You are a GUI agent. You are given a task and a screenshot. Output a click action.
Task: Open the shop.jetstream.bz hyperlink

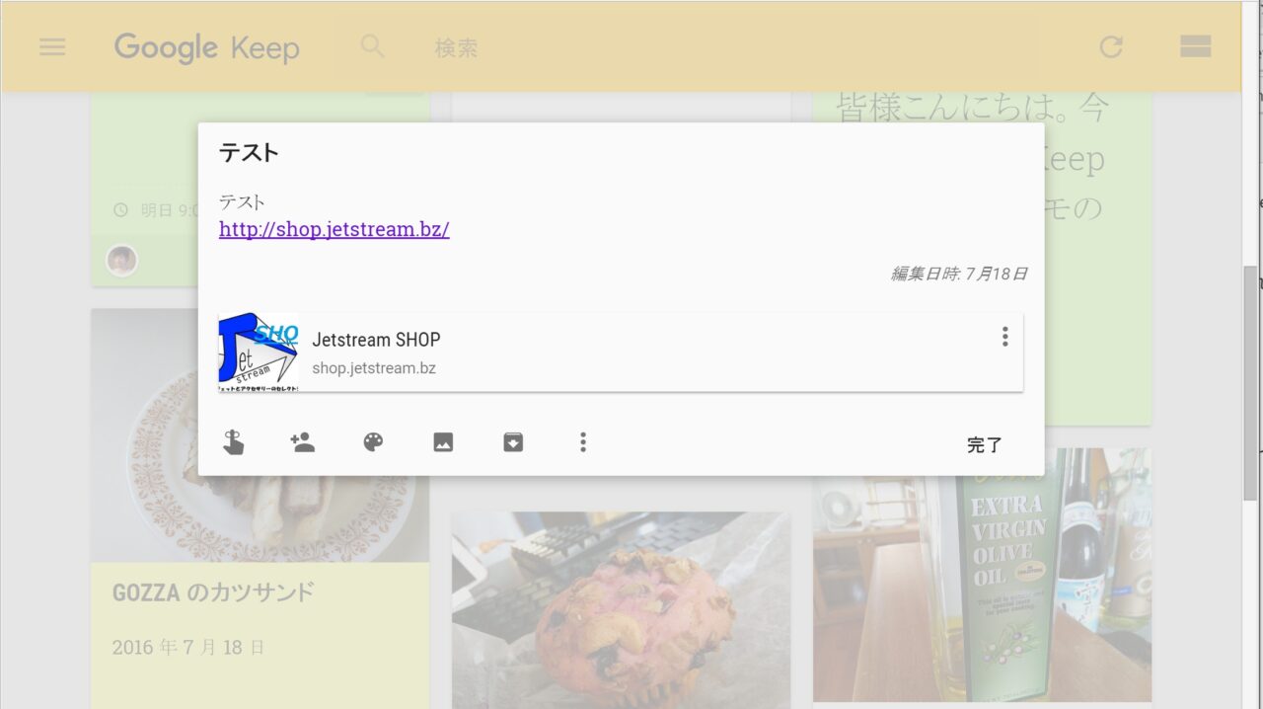pyautogui.click(x=334, y=229)
